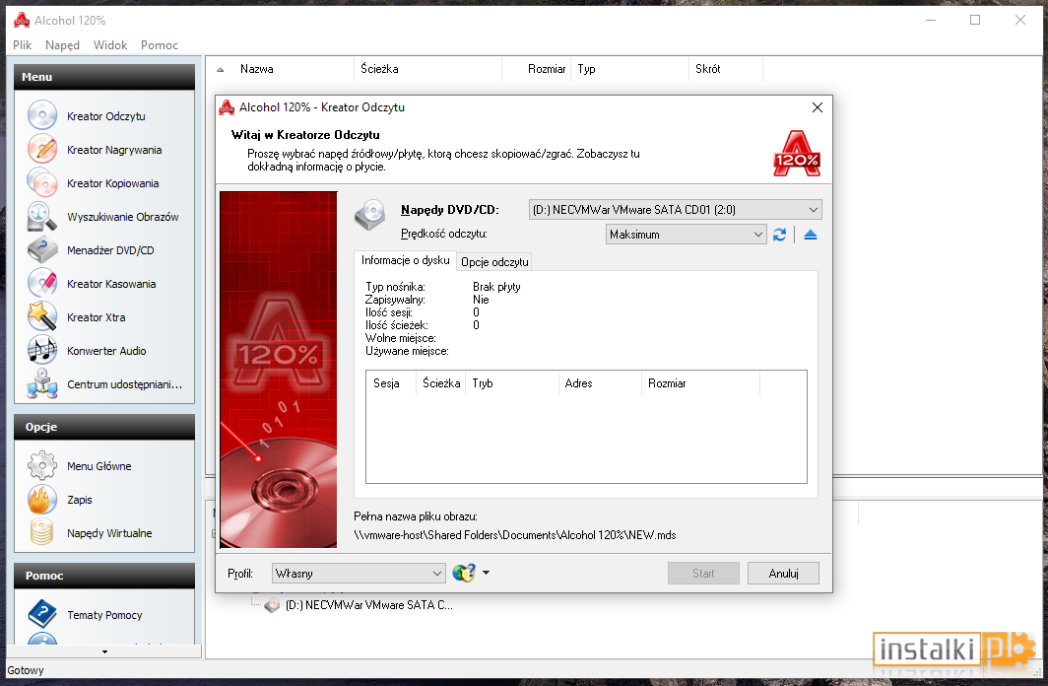Switch to the Opcje odczytu tab

coord(494,261)
